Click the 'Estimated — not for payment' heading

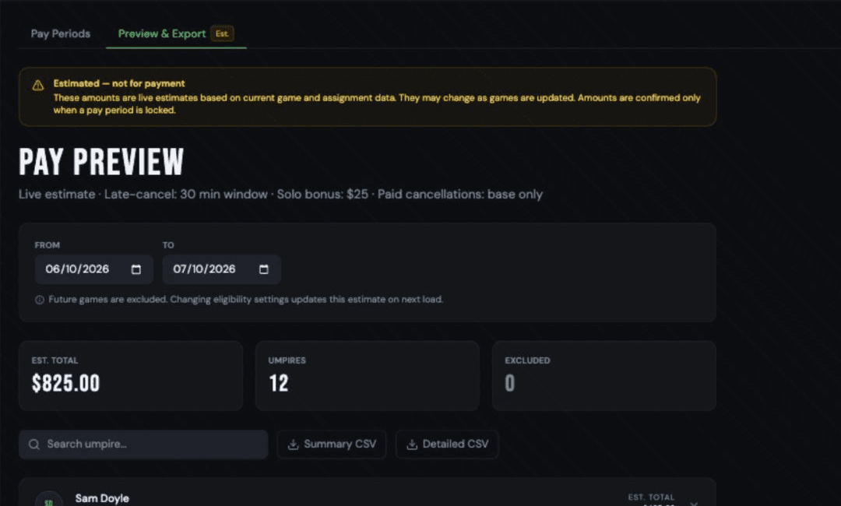119,83
